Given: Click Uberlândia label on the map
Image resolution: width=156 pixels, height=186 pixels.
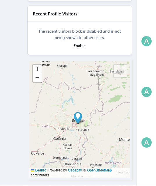Looking at the screenshot, I should tap(72, 164).
